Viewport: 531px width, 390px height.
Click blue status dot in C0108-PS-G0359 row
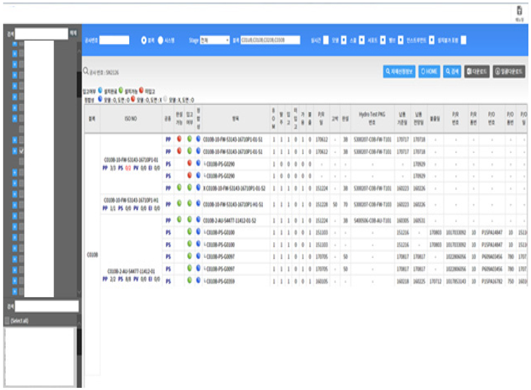coord(199,280)
